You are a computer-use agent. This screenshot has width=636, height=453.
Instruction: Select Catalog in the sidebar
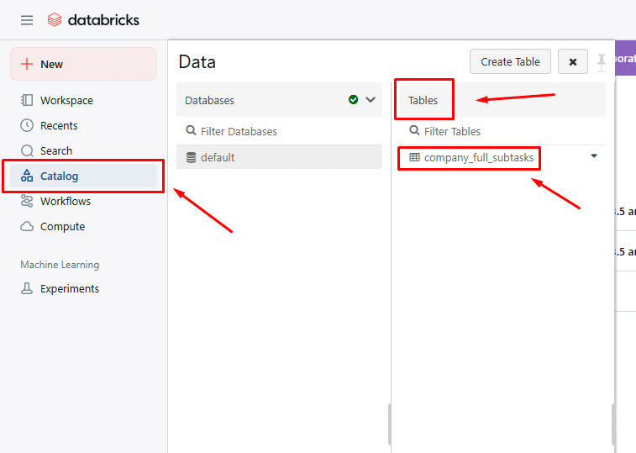[x=83, y=176]
